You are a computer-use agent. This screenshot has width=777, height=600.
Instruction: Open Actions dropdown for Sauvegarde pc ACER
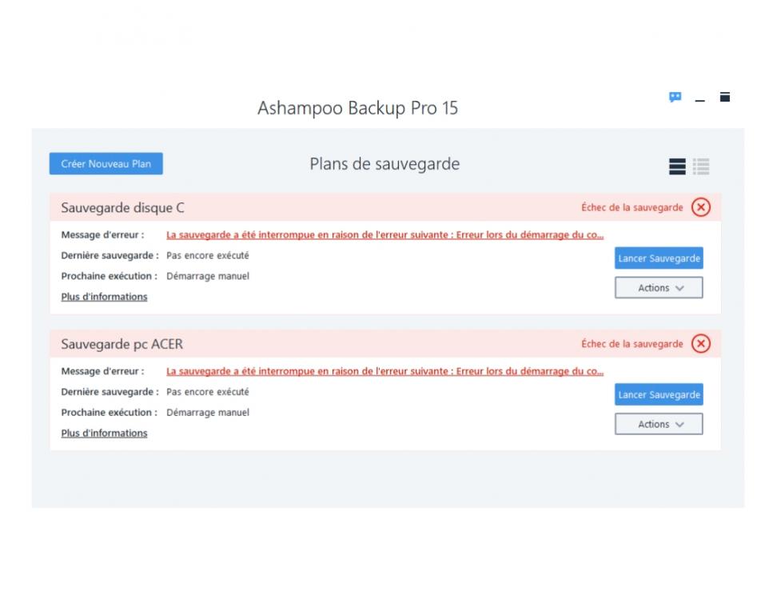pyautogui.click(x=659, y=424)
